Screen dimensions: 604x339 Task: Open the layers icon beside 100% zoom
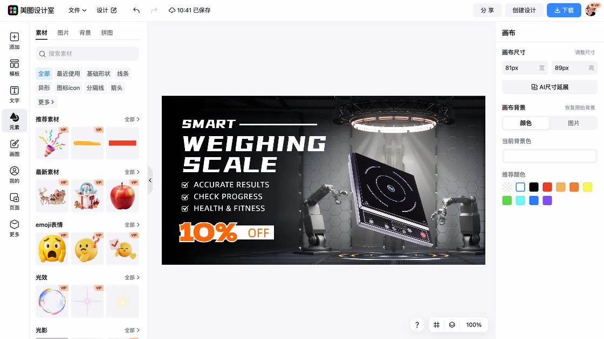click(x=452, y=325)
